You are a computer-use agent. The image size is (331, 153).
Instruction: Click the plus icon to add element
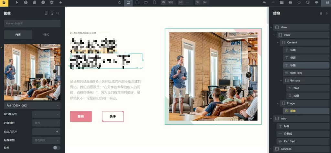pyautogui.click(x=60, y=2)
